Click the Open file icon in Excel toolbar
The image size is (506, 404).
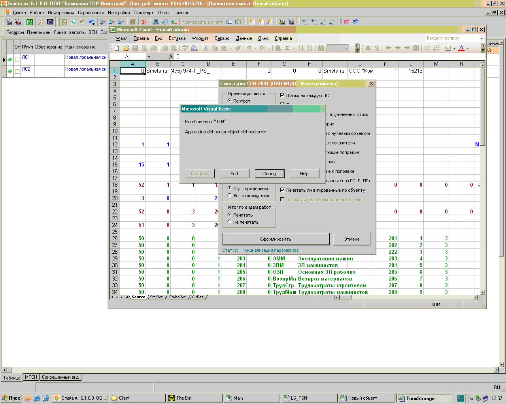126,48
